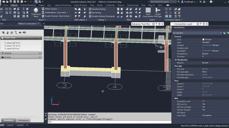Toggle the Level 1 (12' 0"in.) lightbulb
229x128 pixels.
click(5, 46)
